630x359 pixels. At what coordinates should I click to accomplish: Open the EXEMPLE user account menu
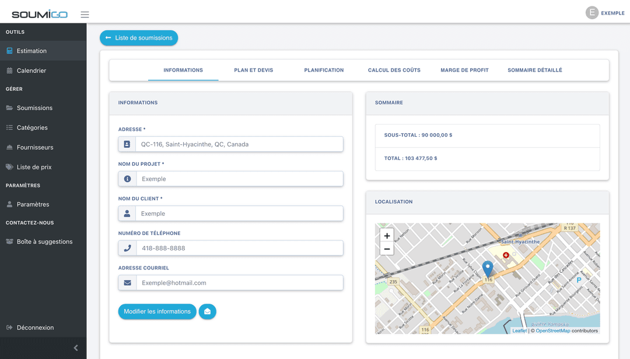click(604, 13)
